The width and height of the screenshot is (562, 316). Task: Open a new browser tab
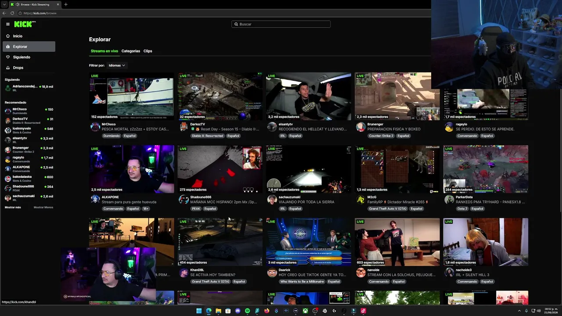[x=65, y=4]
